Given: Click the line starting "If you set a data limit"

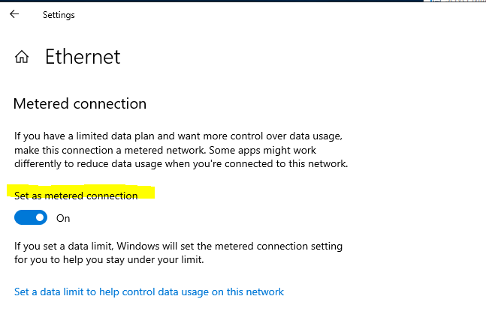Looking at the screenshot, I should [178, 246].
